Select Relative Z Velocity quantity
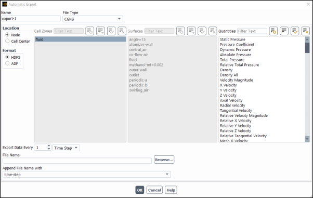The width and height of the screenshot is (313, 198). [x=236, y=131]
